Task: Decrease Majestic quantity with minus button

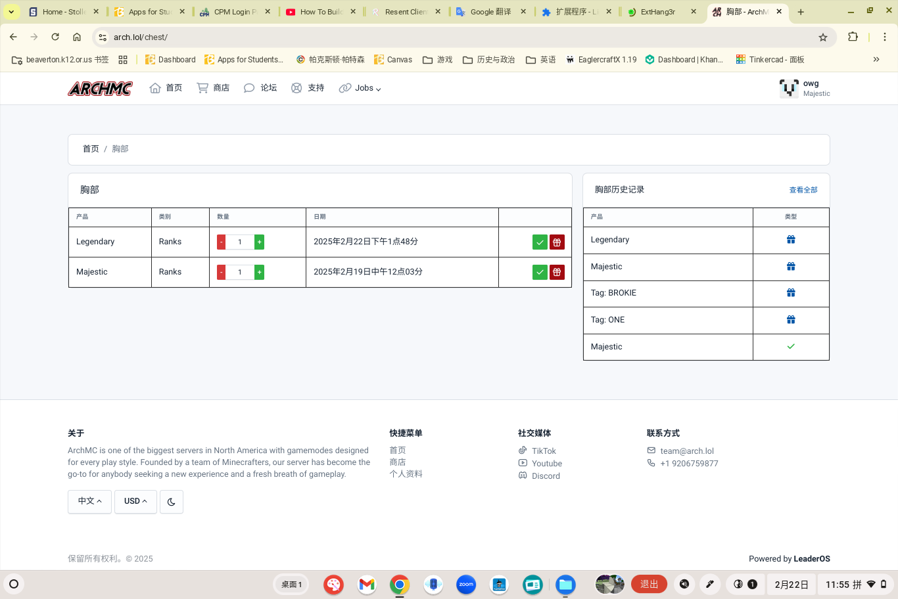Action: [x=221, y=272]
